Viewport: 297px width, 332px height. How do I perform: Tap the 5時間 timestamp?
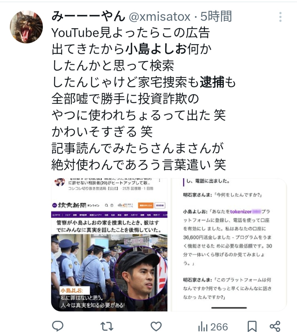coord(216,17)
